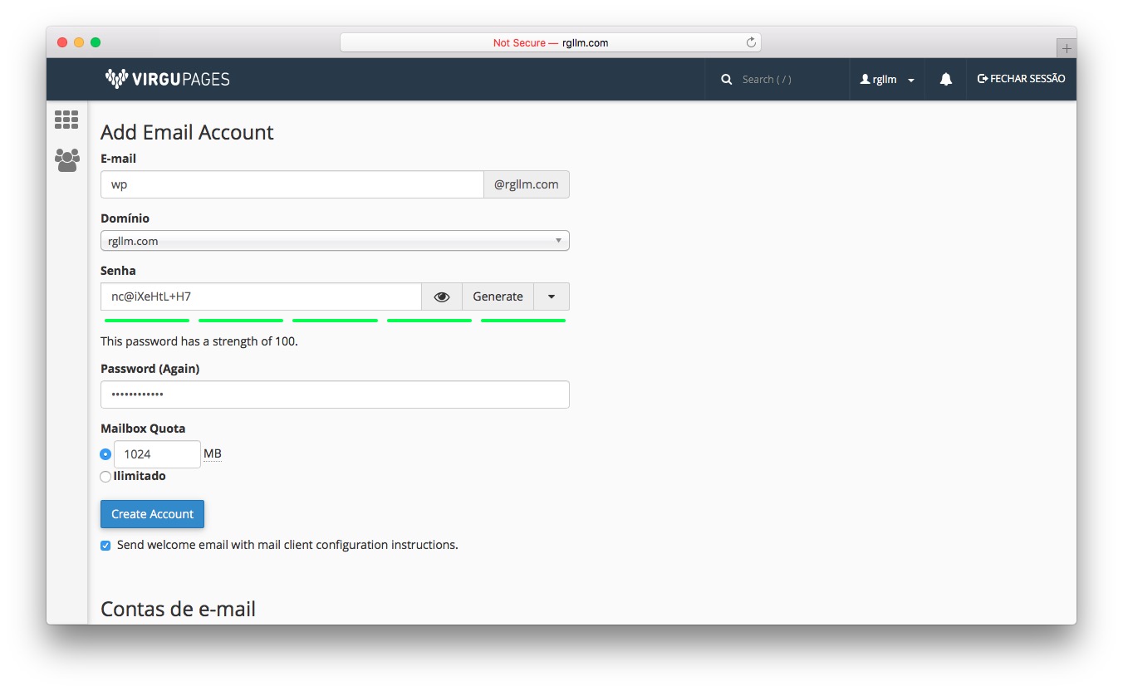Open the user manager people icon
The image size is (1123, 691).
(x=66, y=159)
